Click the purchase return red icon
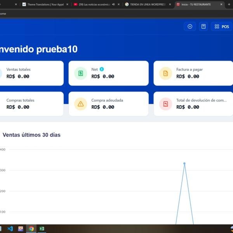The width and height of the screenshot is (233, 233). pos(165,104)
